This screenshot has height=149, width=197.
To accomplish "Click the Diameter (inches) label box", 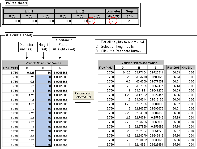I will [26, 47].
